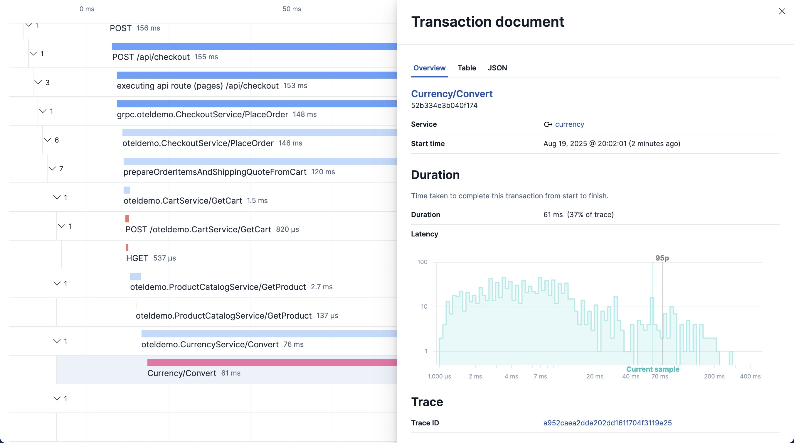Click the 95p marker on latency chart

[662, 258]
